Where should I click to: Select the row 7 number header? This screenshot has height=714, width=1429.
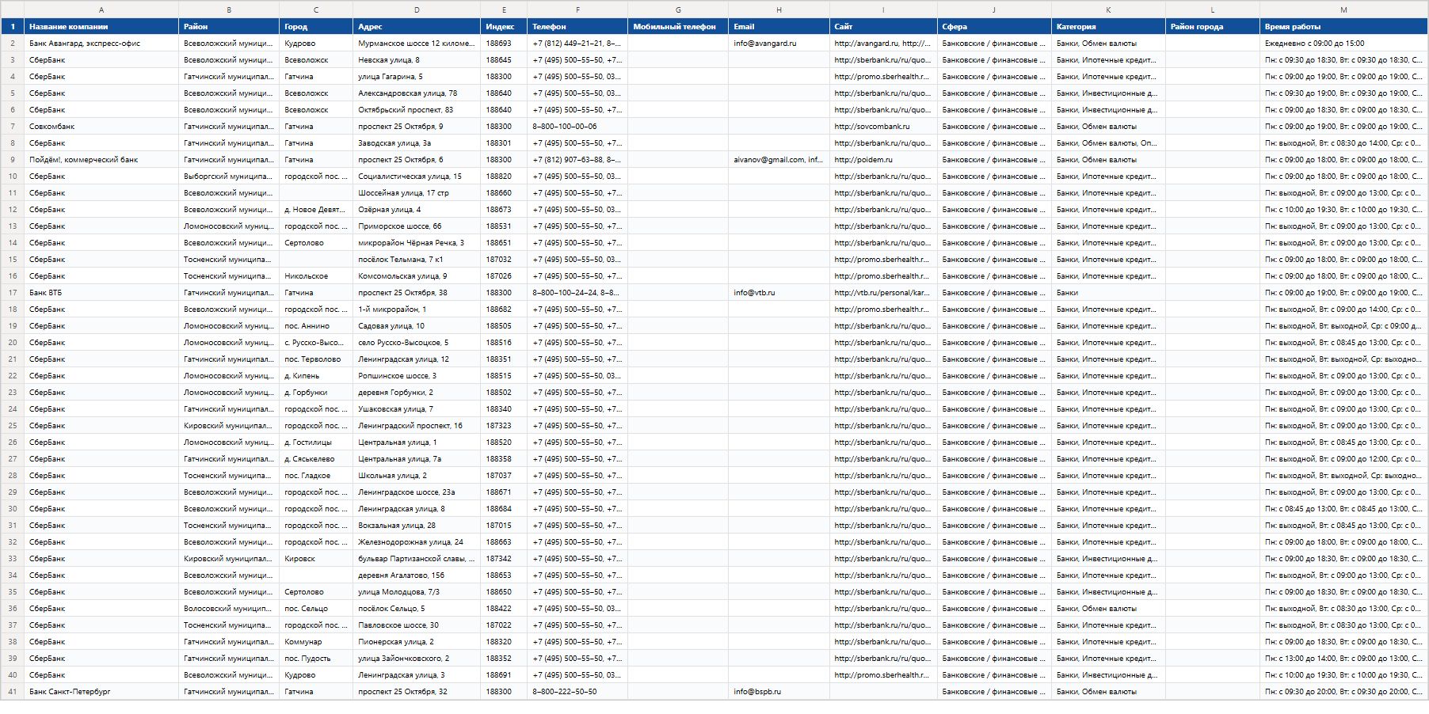(12, 127)
